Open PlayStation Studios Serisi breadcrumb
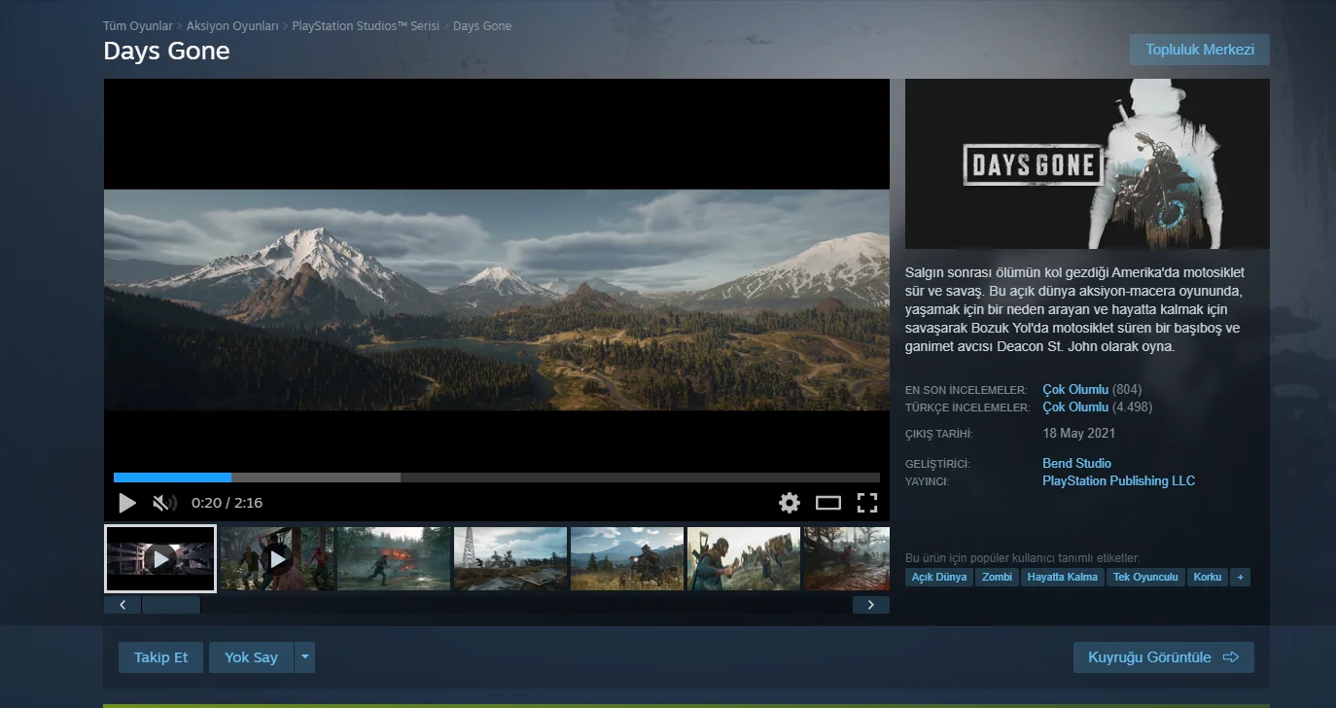This screenshot has width=1336, height=708. click(x=366, y=26)
